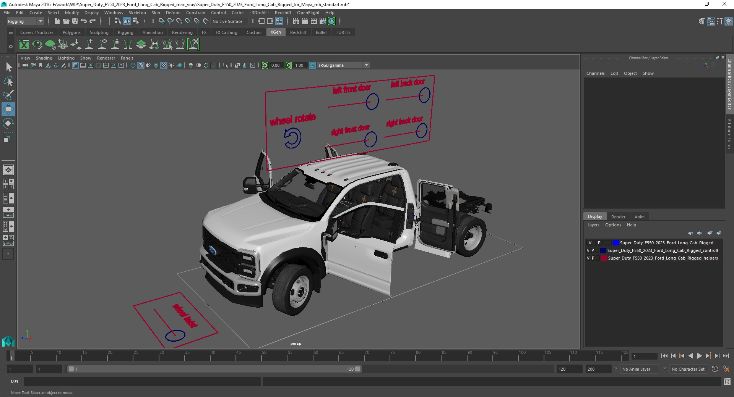This screenshot has height=397, width=734.
Task: Toggle use all lights in viewport toolbar
Action: click(x=171, y=65)
